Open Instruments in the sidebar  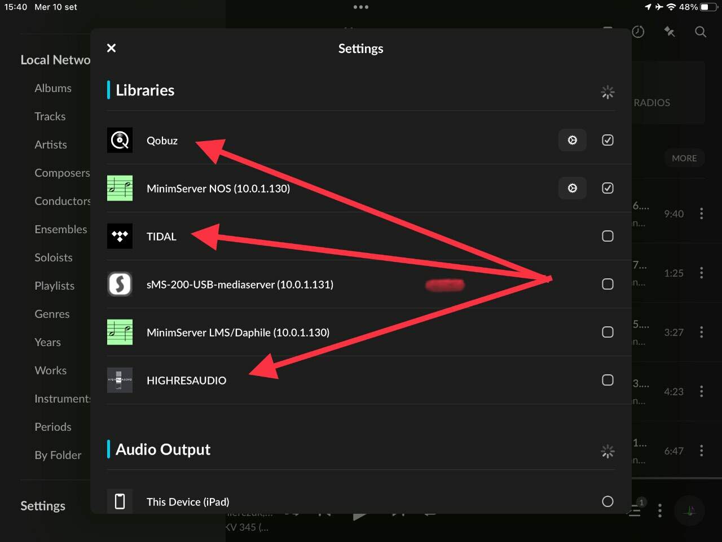tap(62, 399)
